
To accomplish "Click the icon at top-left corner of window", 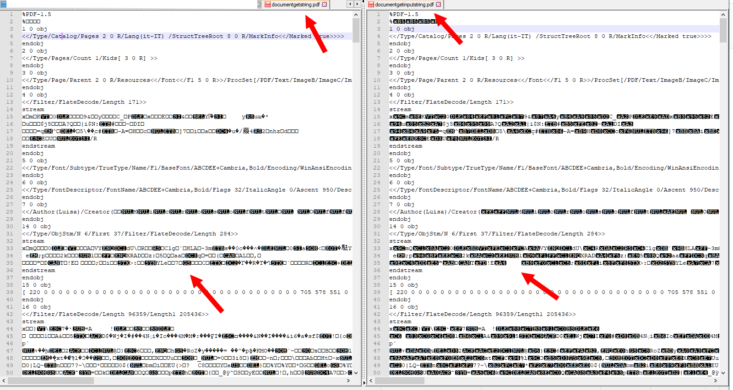I will tap(4, 4).
